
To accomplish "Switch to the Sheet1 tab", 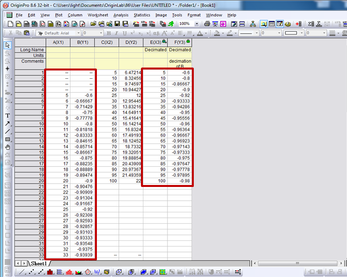I will (x=38, y=263).
